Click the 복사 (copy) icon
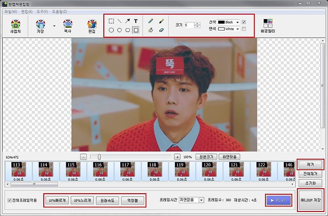Screen dimensions: 328x216 point(67,26)
